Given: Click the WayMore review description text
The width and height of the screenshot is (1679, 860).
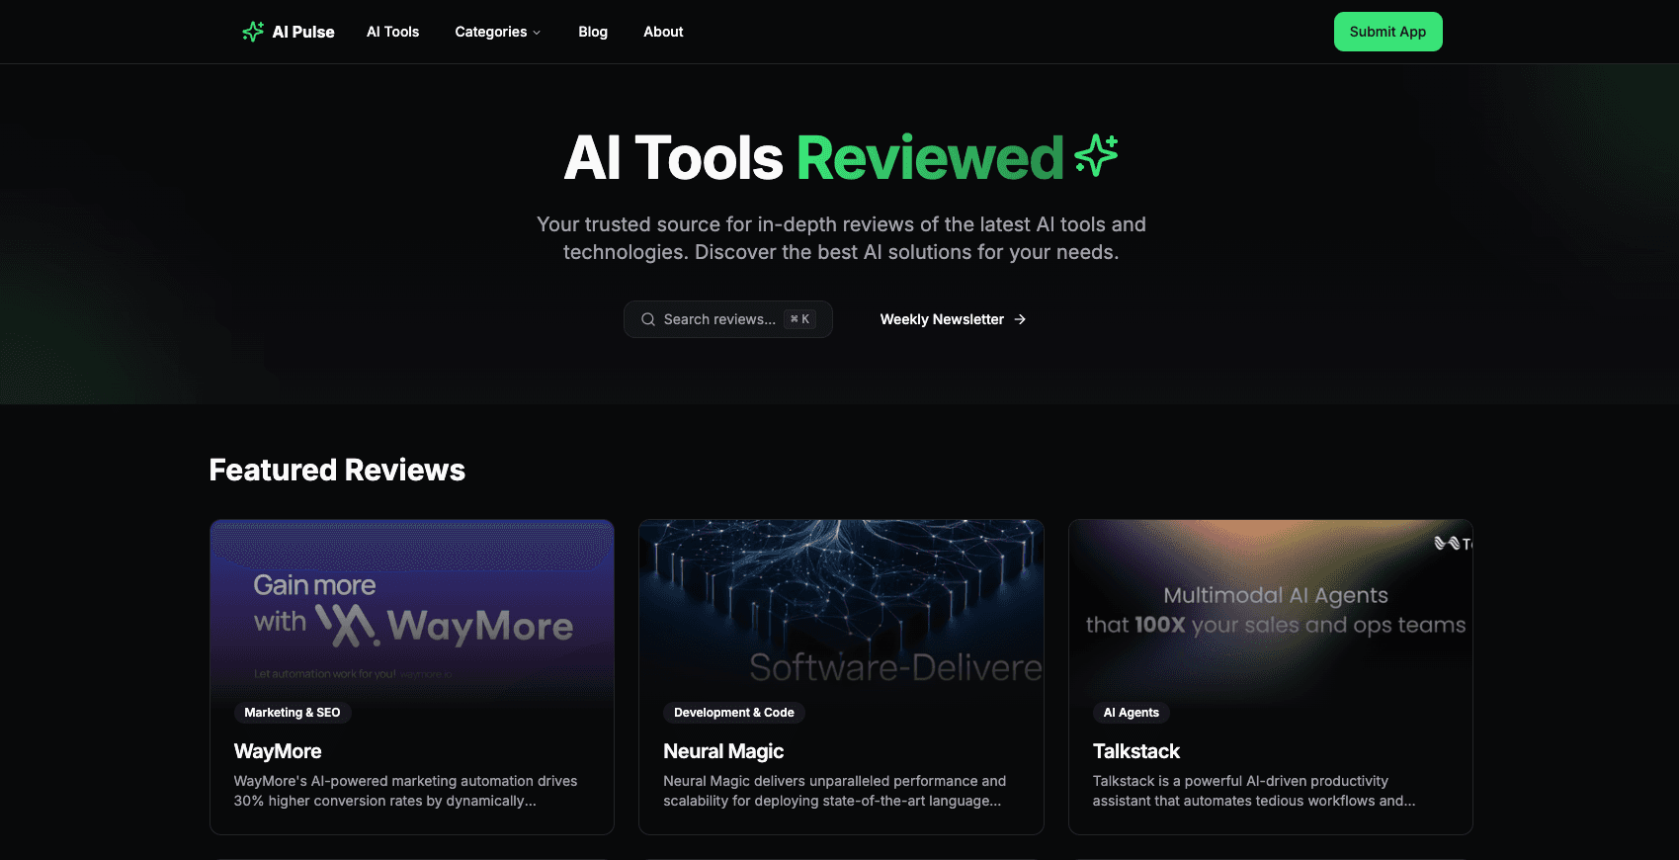Looking at the screenshot, I should click(x=405, y=791).
